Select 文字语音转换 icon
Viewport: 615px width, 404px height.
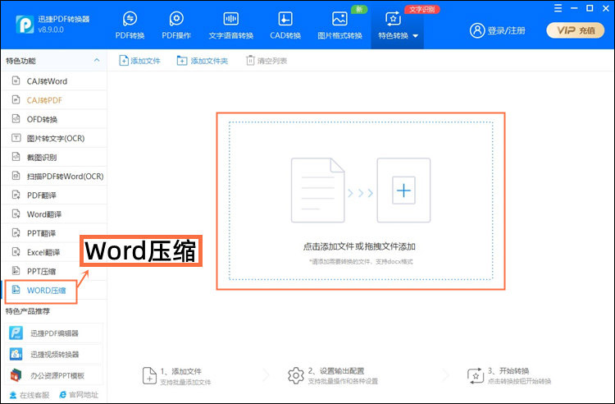pos(230,18)
